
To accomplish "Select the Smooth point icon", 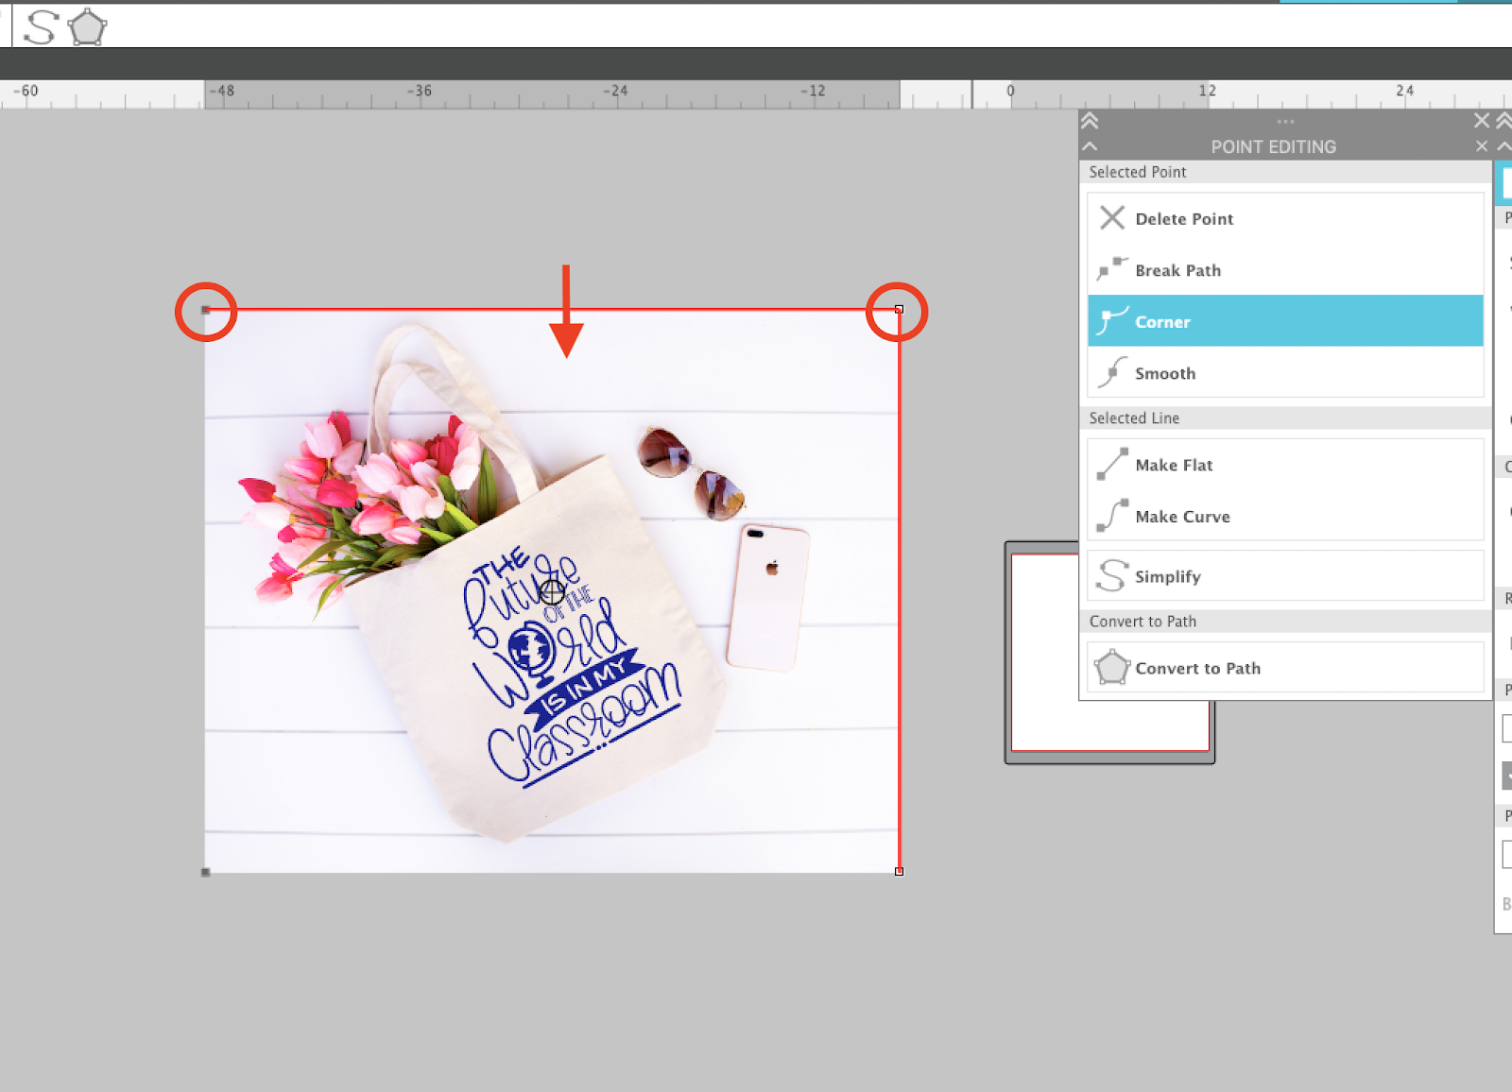I will pyautogui.click(x=1113, y=372).
